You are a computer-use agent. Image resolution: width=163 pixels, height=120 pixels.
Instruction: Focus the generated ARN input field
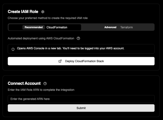(81, 99)
